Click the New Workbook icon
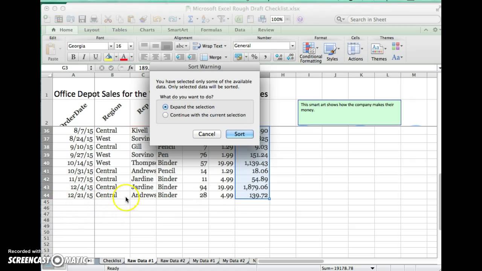The width and height of the screenshot is (482, 271). [x=47, y=19]
